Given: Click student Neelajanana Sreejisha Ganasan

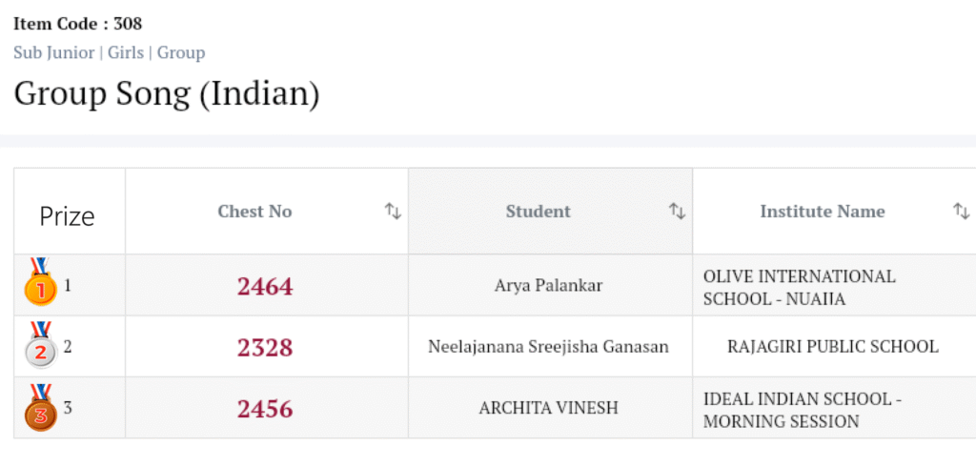Looking at the screenshot, I should click(548, 347).
